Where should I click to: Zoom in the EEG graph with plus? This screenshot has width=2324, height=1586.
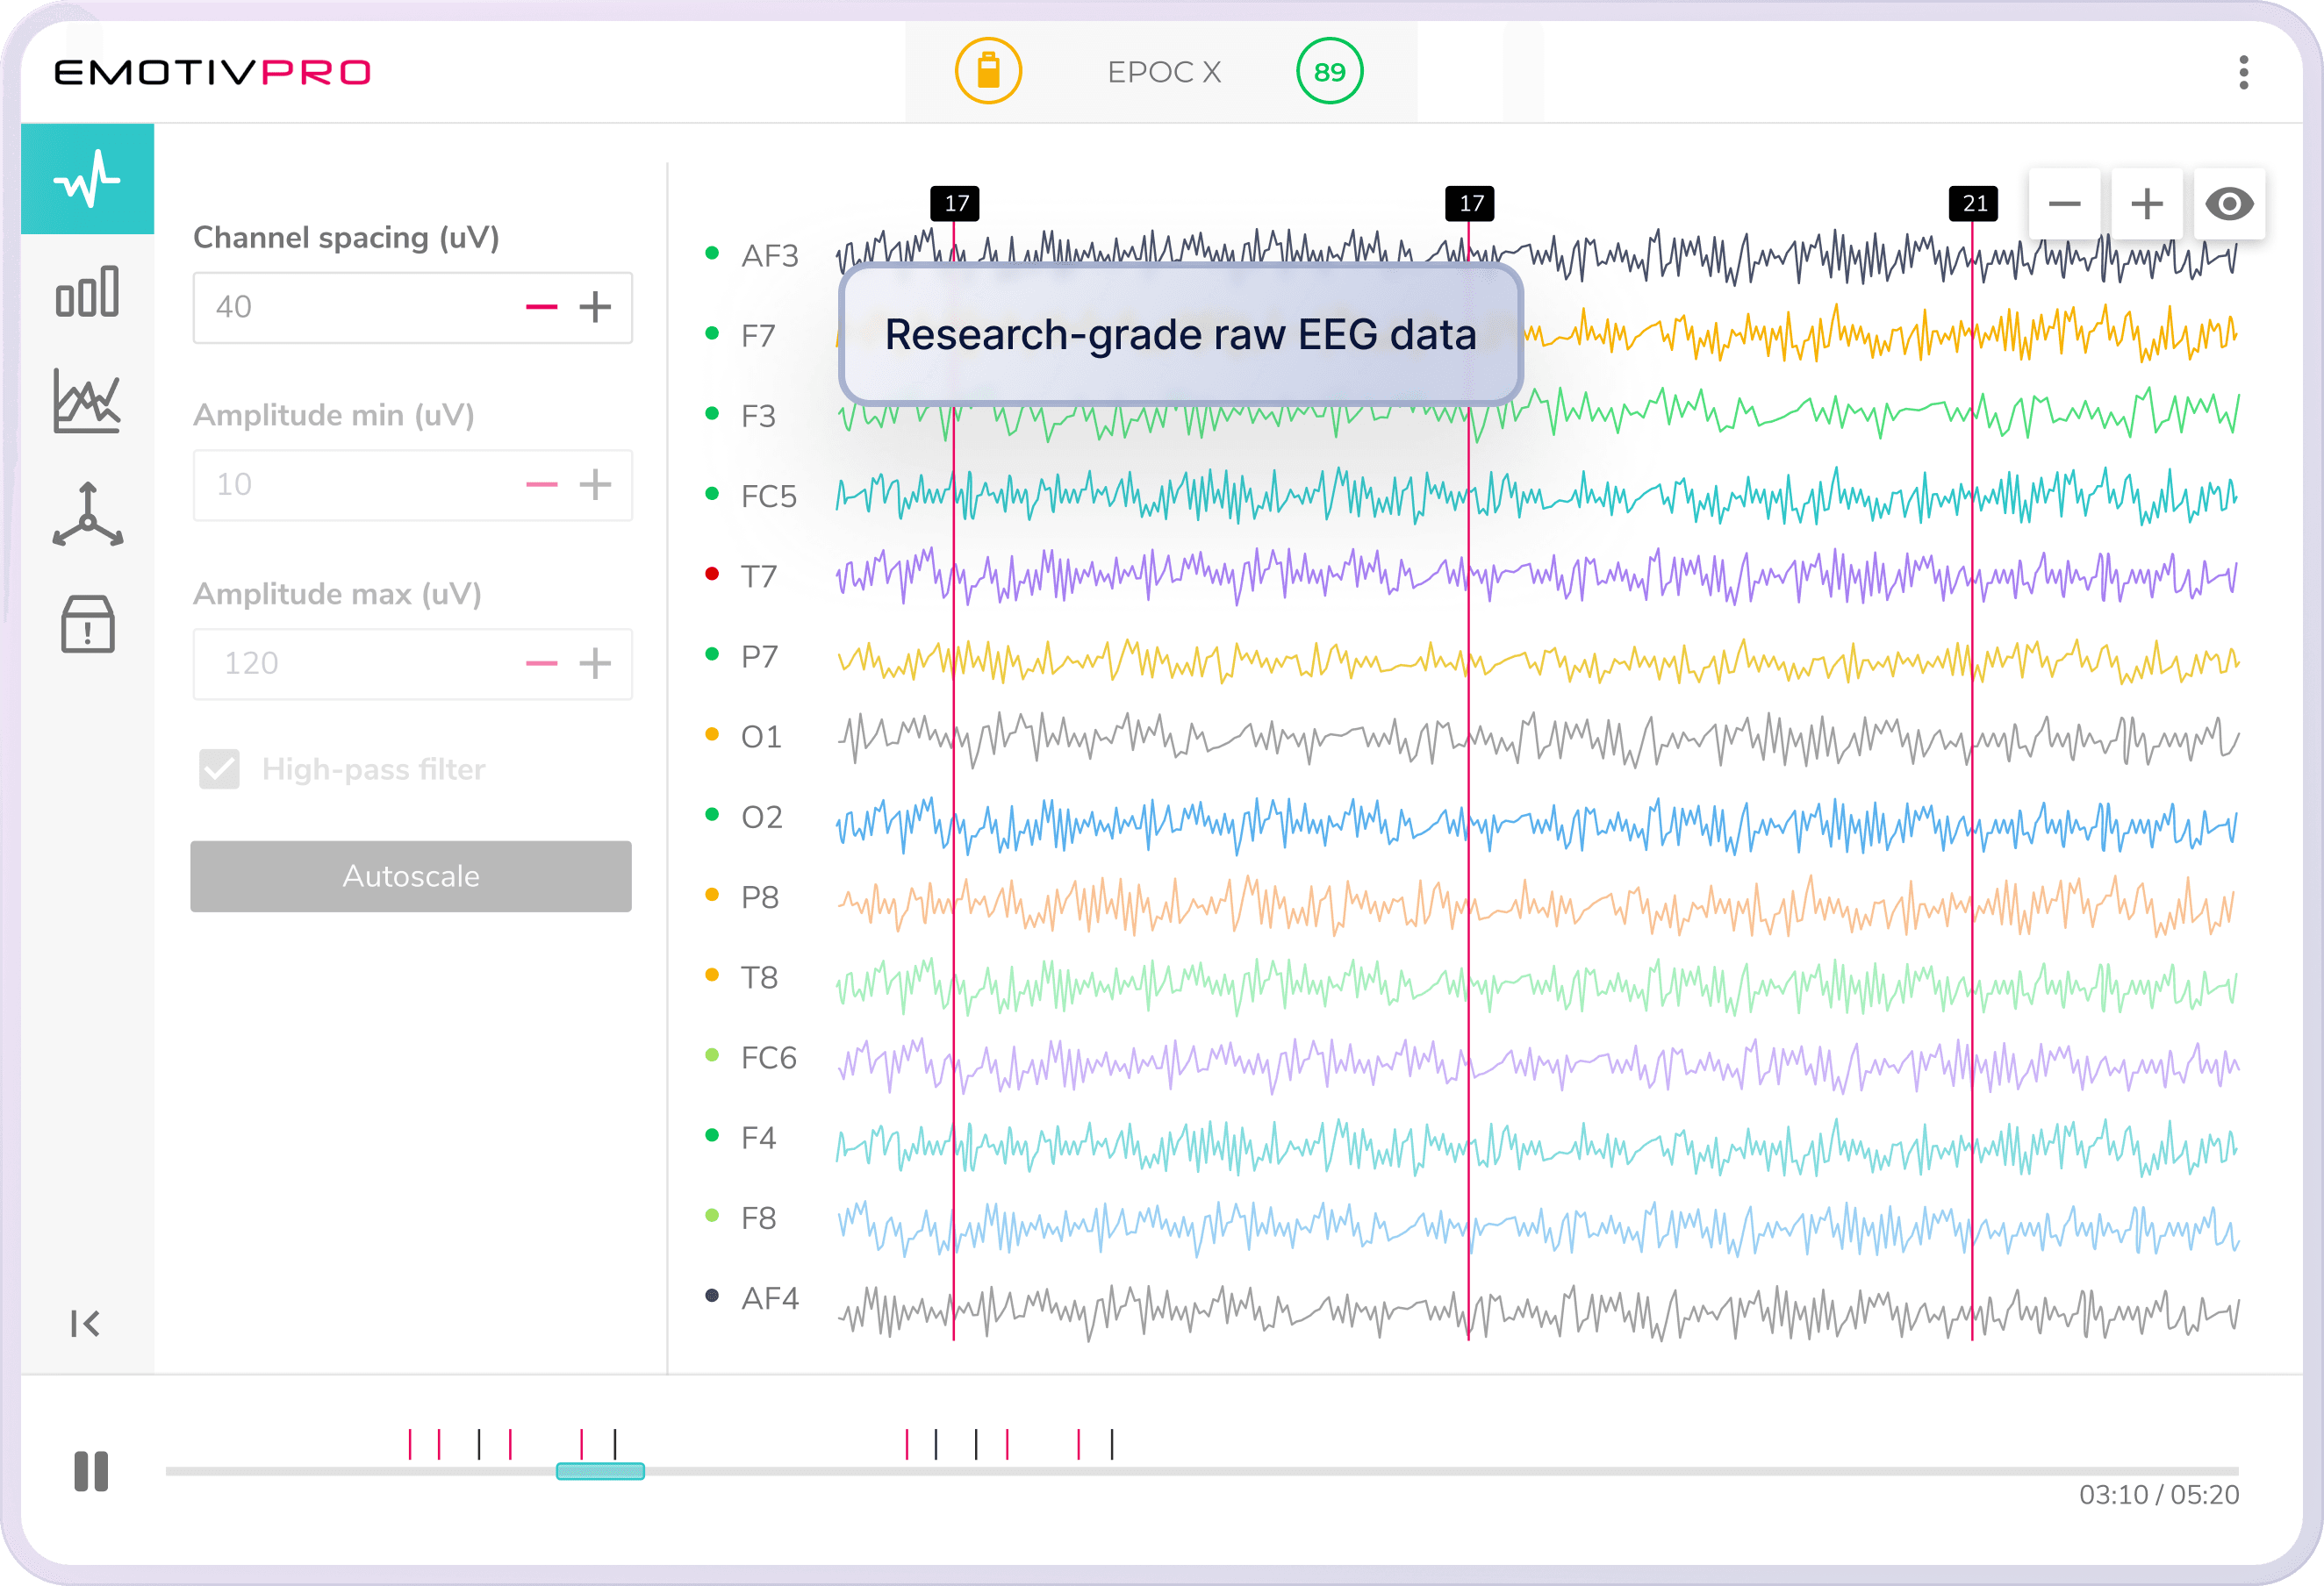pos(2147,205)
